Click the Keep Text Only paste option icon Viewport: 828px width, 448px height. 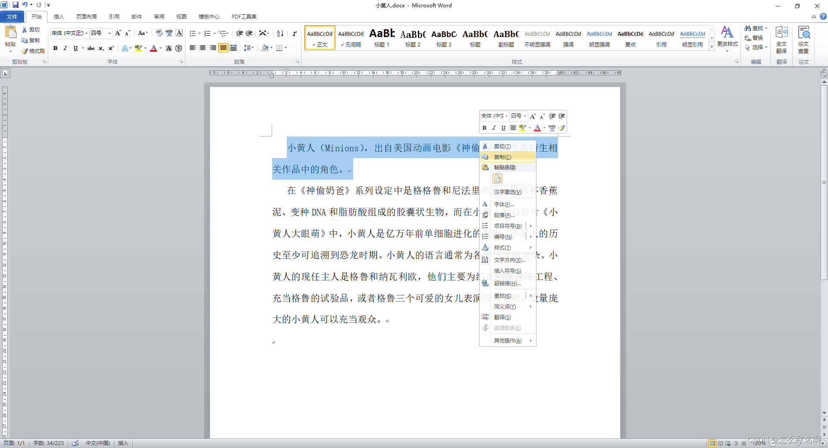click(498, 178)
